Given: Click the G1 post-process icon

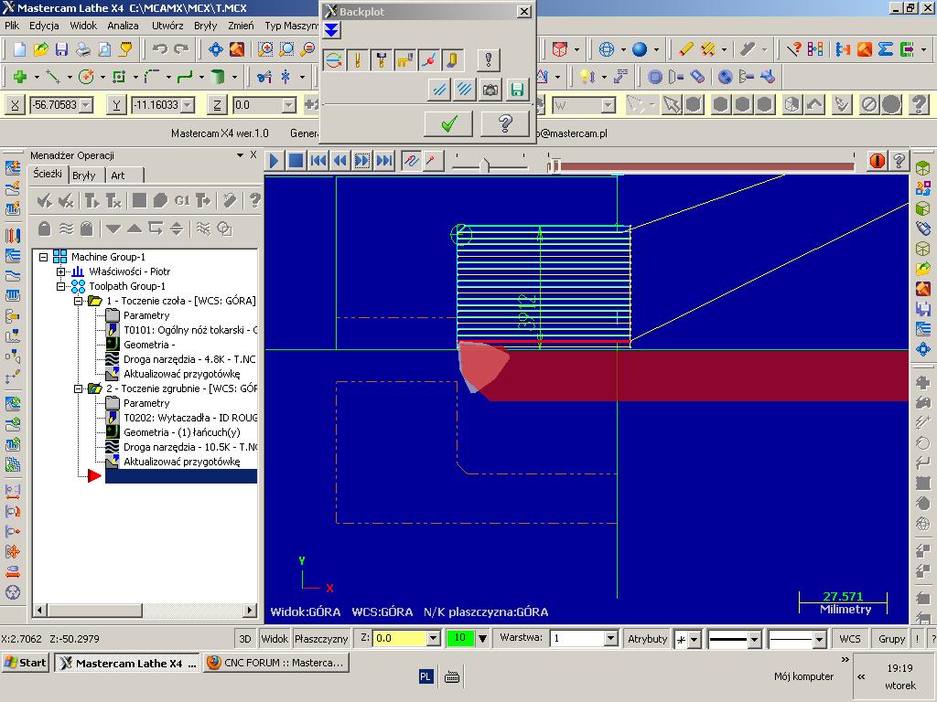Looking at the screenshot, I should click(182, 200).
